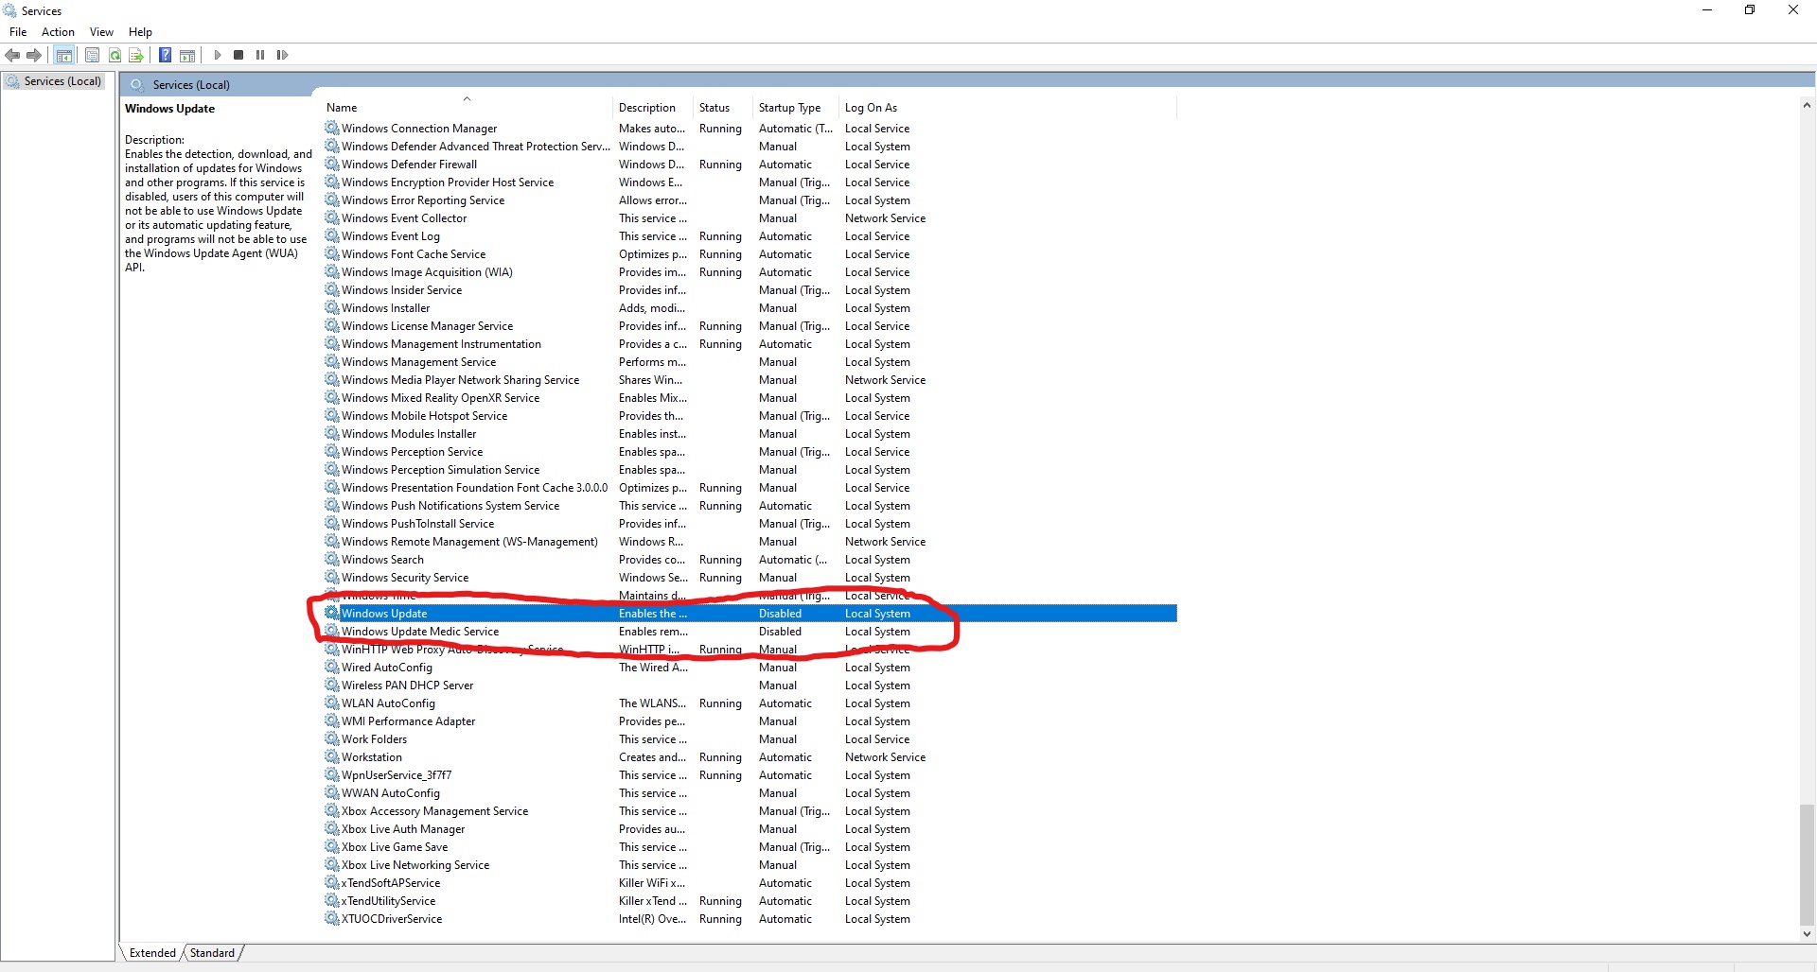The height and width of the screenshot is (972, 1817).
Task: Click scrollbar down arrow in services list
Action: (1807, 933)
